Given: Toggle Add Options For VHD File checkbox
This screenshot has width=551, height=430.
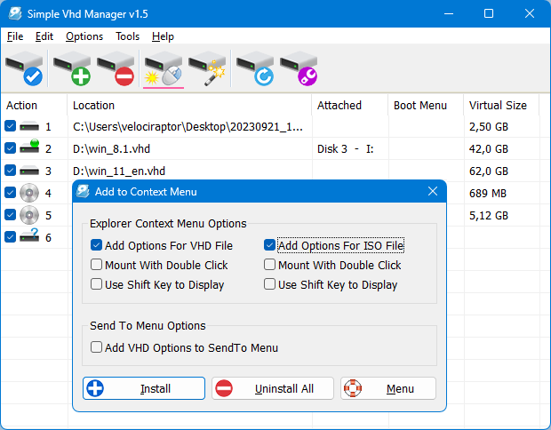Looking at the screenshot, I should [x=96, y=245].
